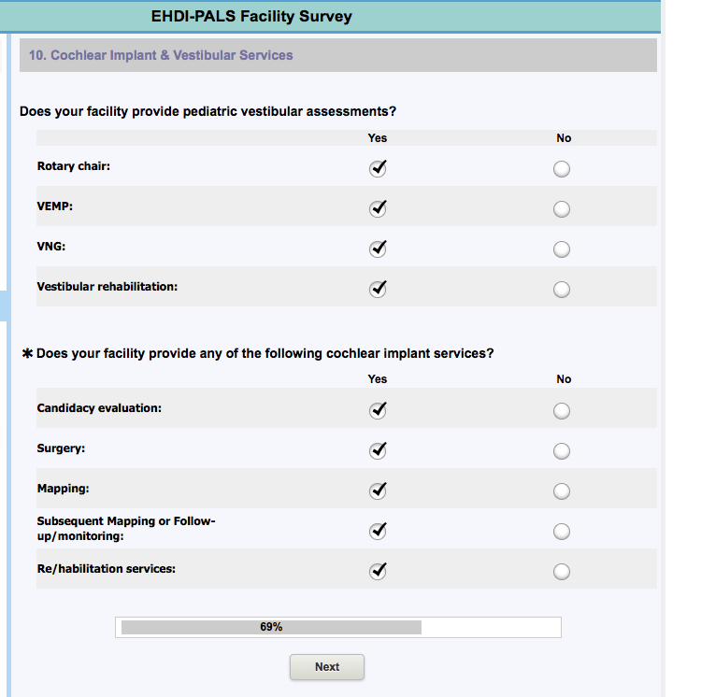Screen dimensions: 701x697
Task: Select Yes for Subsequent Mapping or Follow-up
Action: coord(377,532)
